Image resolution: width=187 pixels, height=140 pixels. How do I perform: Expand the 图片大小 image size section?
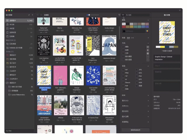pos(148,101)
